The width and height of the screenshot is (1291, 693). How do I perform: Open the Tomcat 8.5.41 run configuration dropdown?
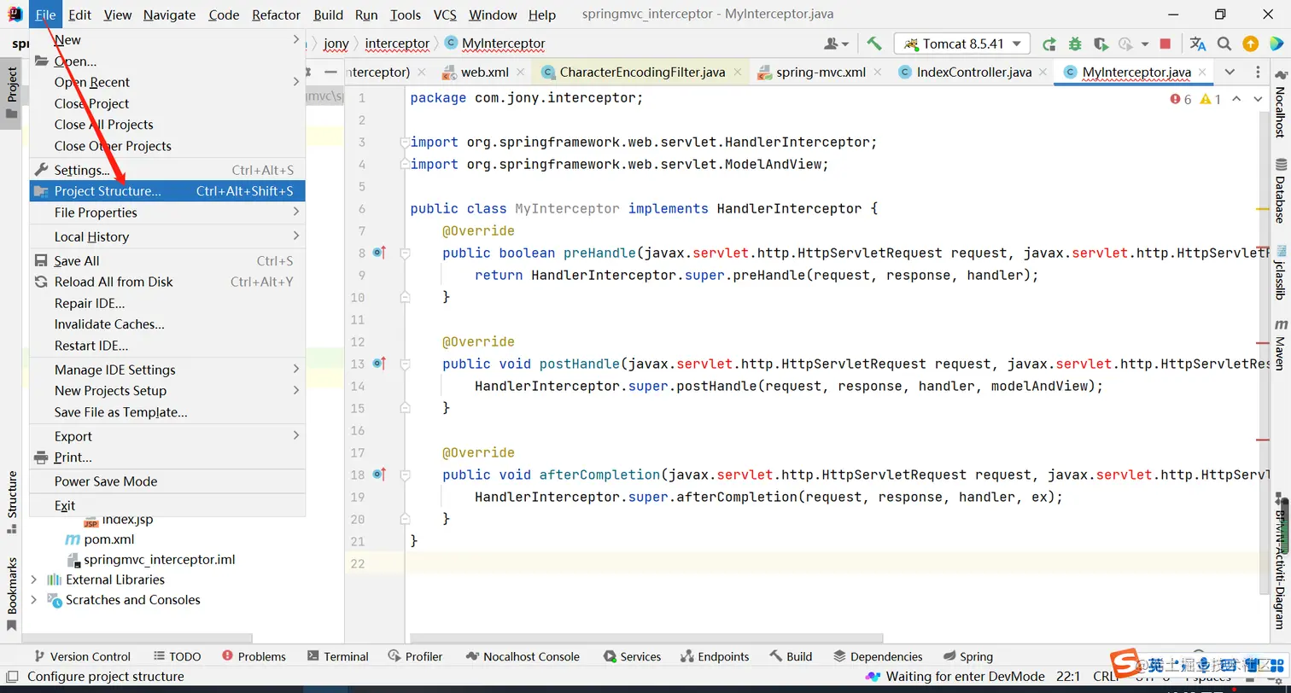pyautogui.click(x=962, y=44)
